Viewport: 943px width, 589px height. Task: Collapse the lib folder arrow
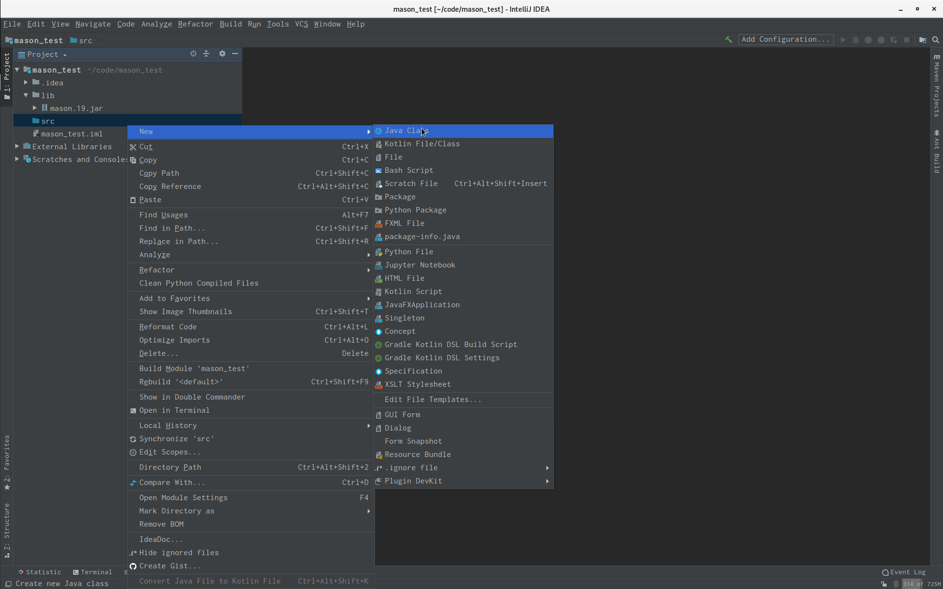26,95
